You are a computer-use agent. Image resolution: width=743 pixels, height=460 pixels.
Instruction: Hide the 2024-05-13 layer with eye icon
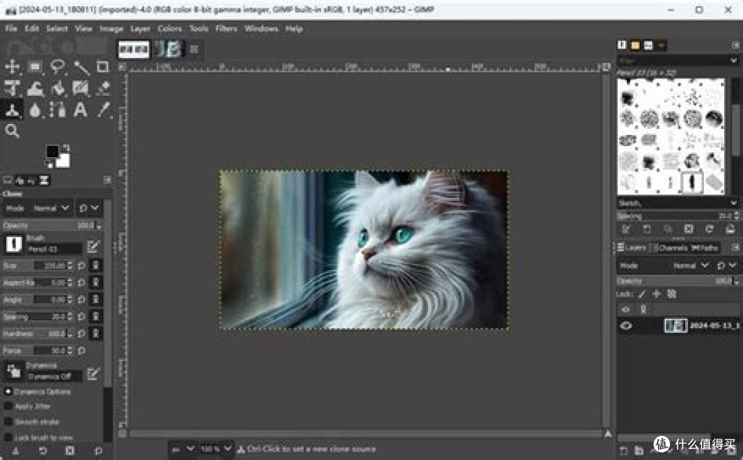coord(626,326)
